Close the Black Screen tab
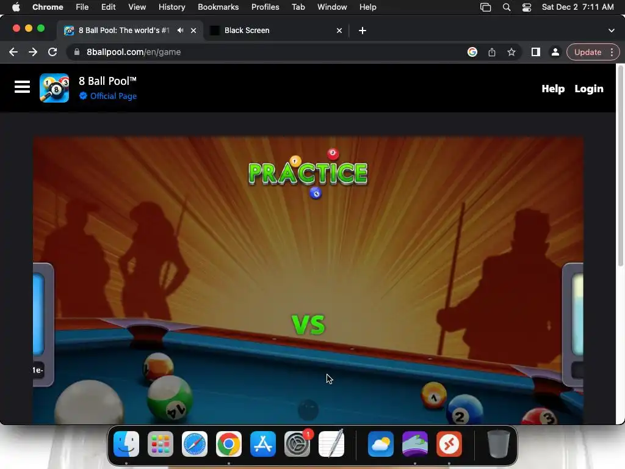This screenshot has width=625, height=469. coord(339,31)
